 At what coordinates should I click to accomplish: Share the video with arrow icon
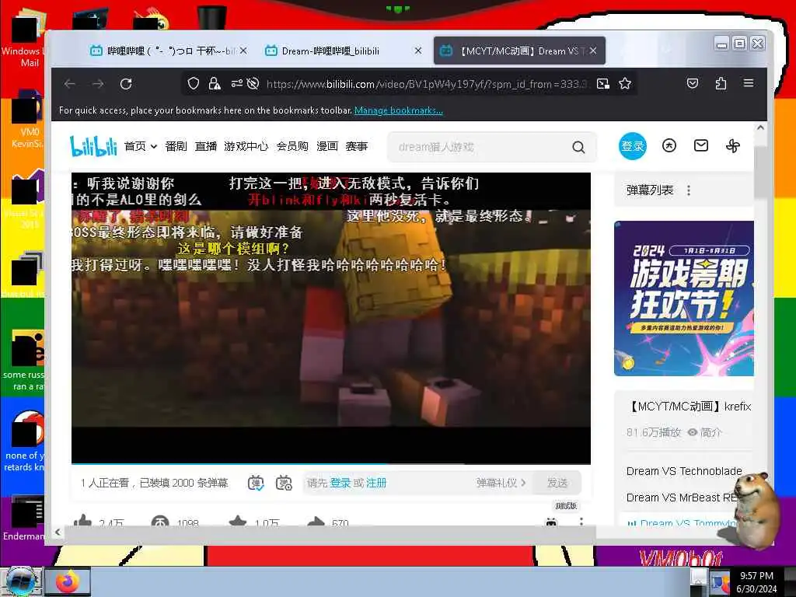[316, 521]
